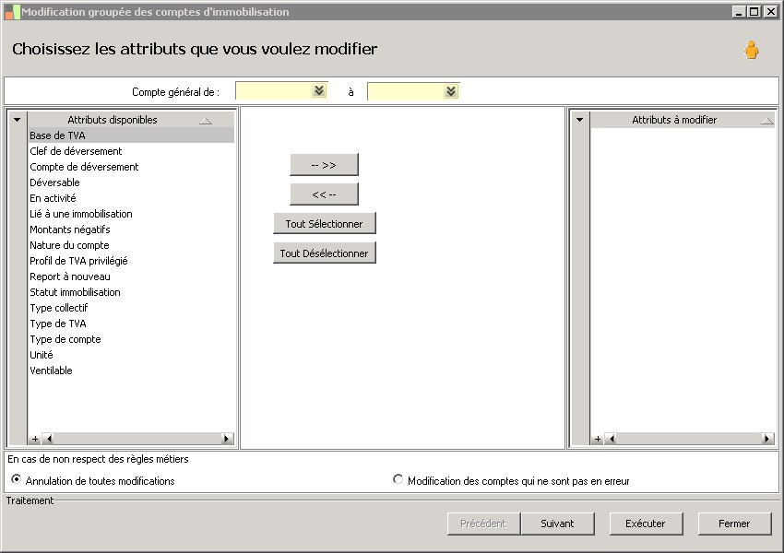Open Attributs disponibles column menu triangle

[17, 120]
